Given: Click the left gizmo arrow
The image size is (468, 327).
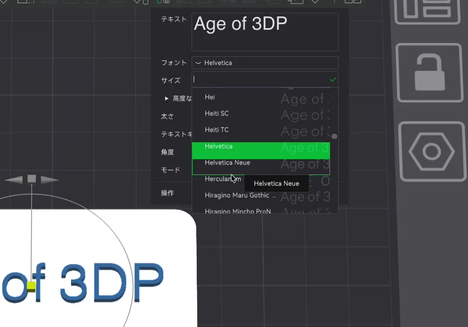Looking at the screenshot, I should point(14,179).
